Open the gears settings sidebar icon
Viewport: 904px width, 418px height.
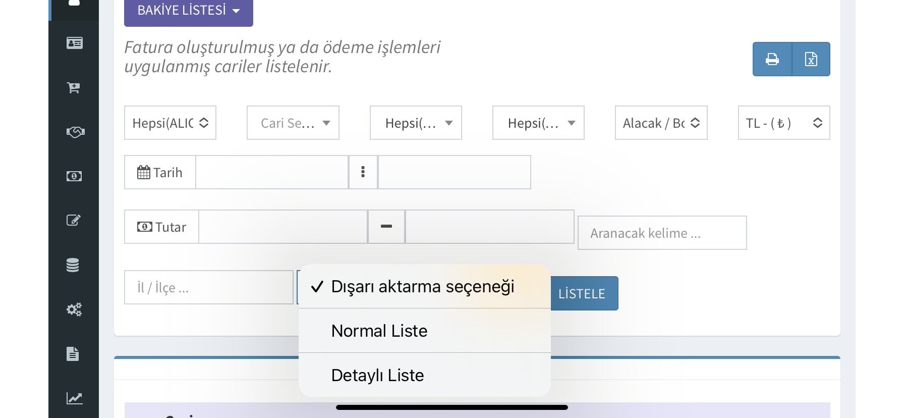click(x=74, y=309)
